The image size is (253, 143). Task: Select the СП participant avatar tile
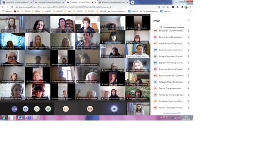pyautogui.click(x=66, y=109)
